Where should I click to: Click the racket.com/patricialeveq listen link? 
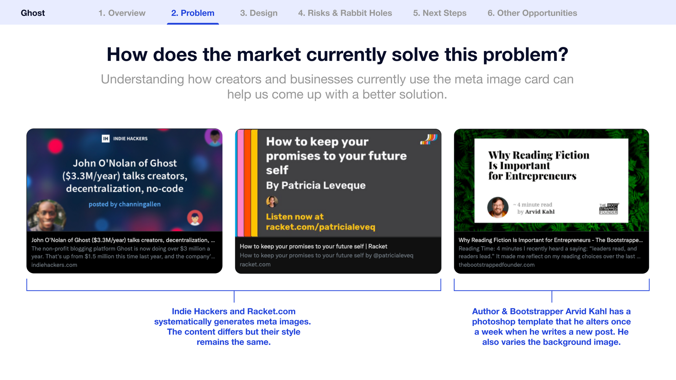pos(320,222)
